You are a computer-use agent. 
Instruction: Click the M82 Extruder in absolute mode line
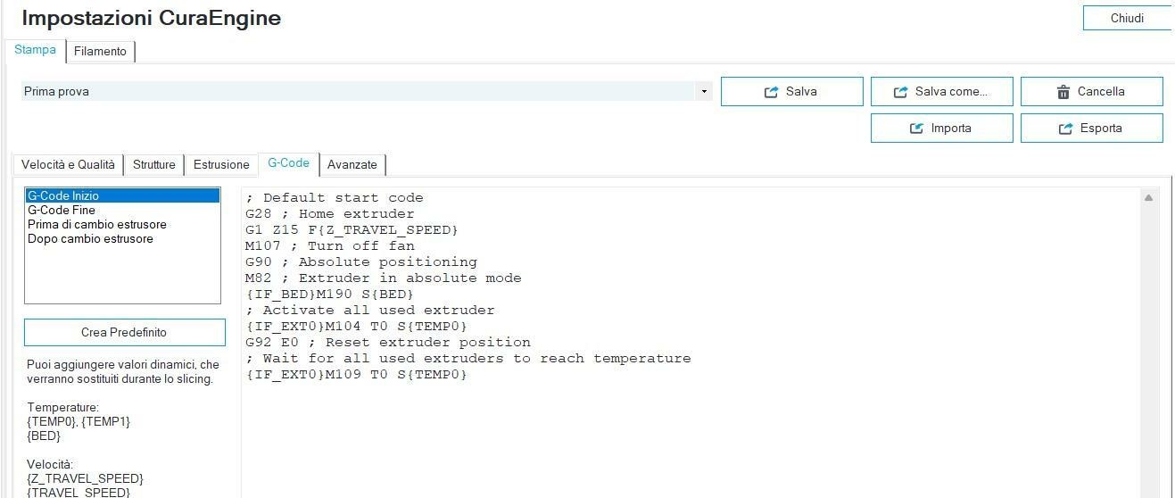pos(384,278)
